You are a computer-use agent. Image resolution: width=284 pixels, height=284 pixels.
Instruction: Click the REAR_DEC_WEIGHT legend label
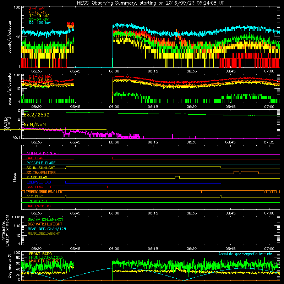point(44,234)
